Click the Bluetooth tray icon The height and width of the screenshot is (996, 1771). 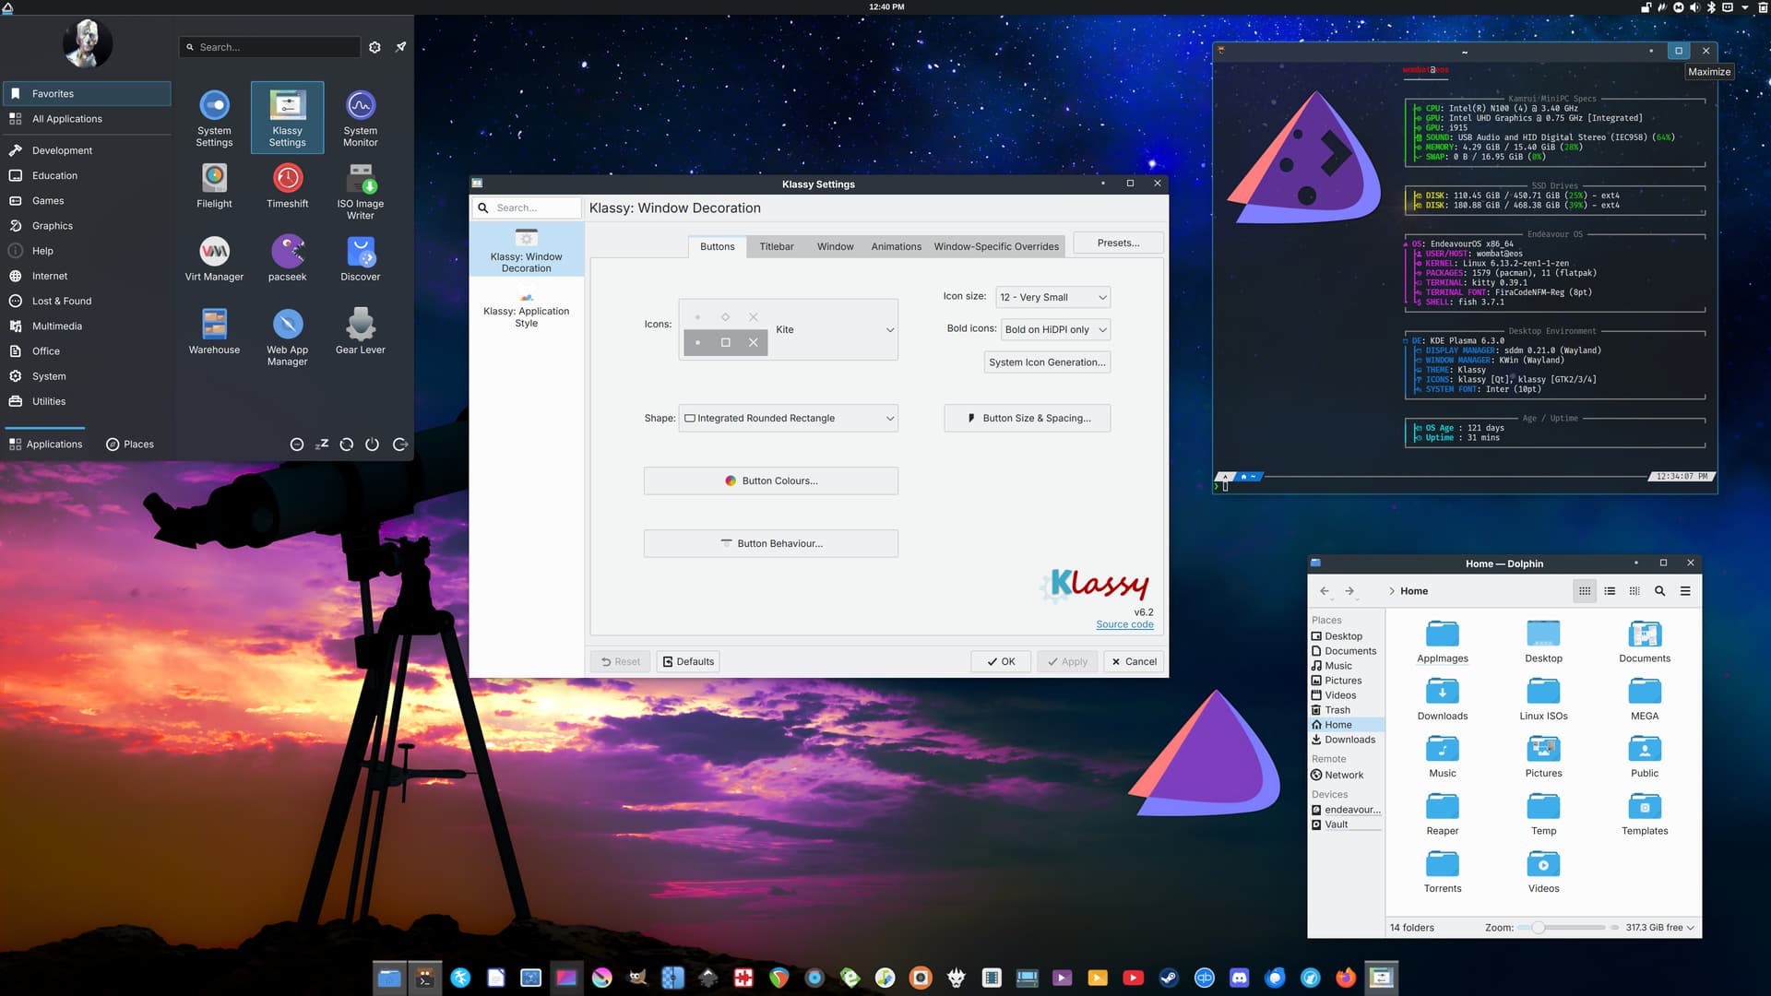[x=1711, y=7]
